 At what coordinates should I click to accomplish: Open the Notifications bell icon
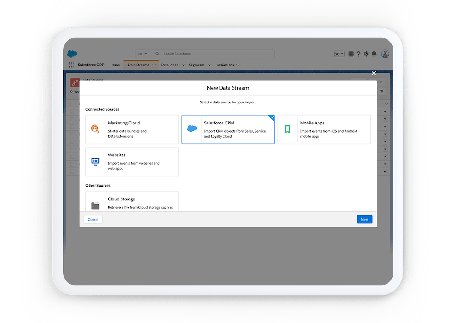click(x=374, y=54)
